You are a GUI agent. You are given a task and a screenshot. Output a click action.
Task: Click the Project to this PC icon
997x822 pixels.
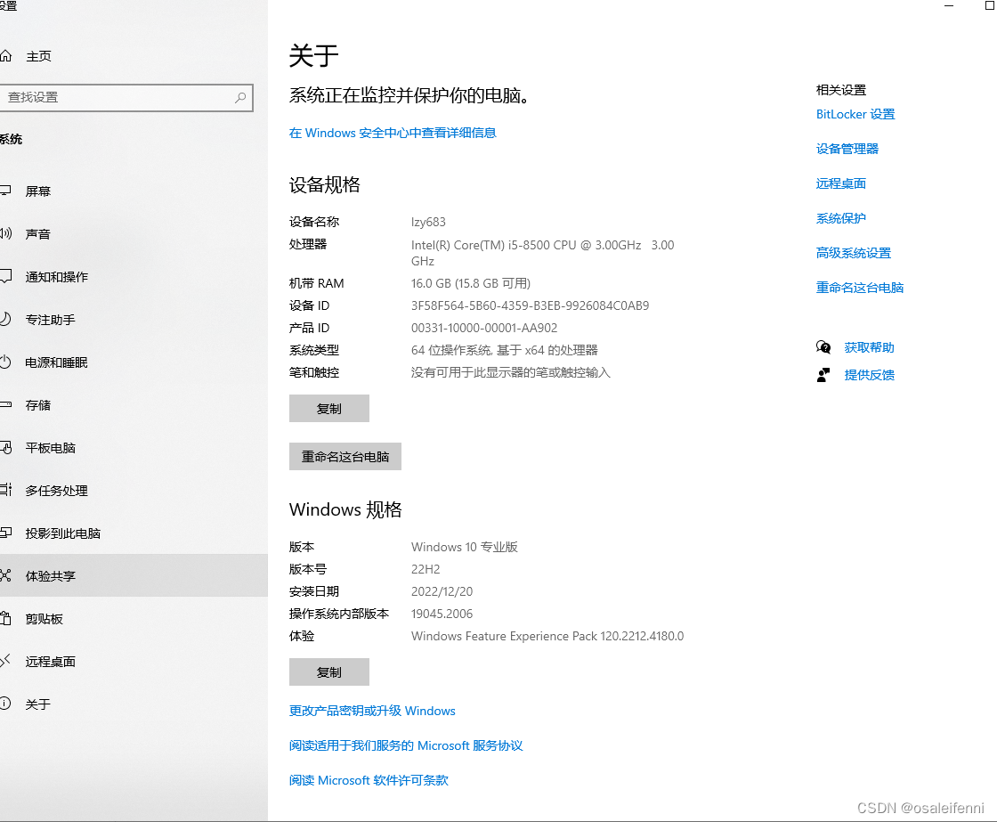(x=5, y=533)
